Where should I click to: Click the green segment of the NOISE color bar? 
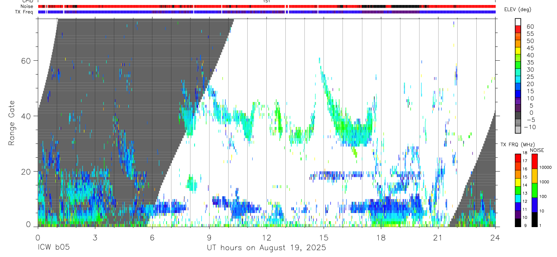(534, 190)
